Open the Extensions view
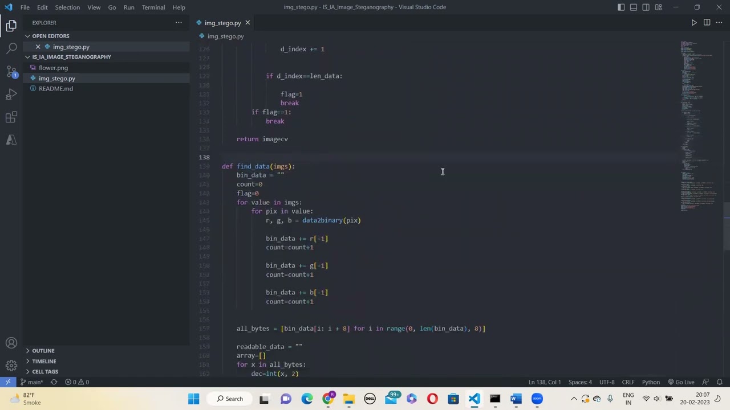 point(11,117)
